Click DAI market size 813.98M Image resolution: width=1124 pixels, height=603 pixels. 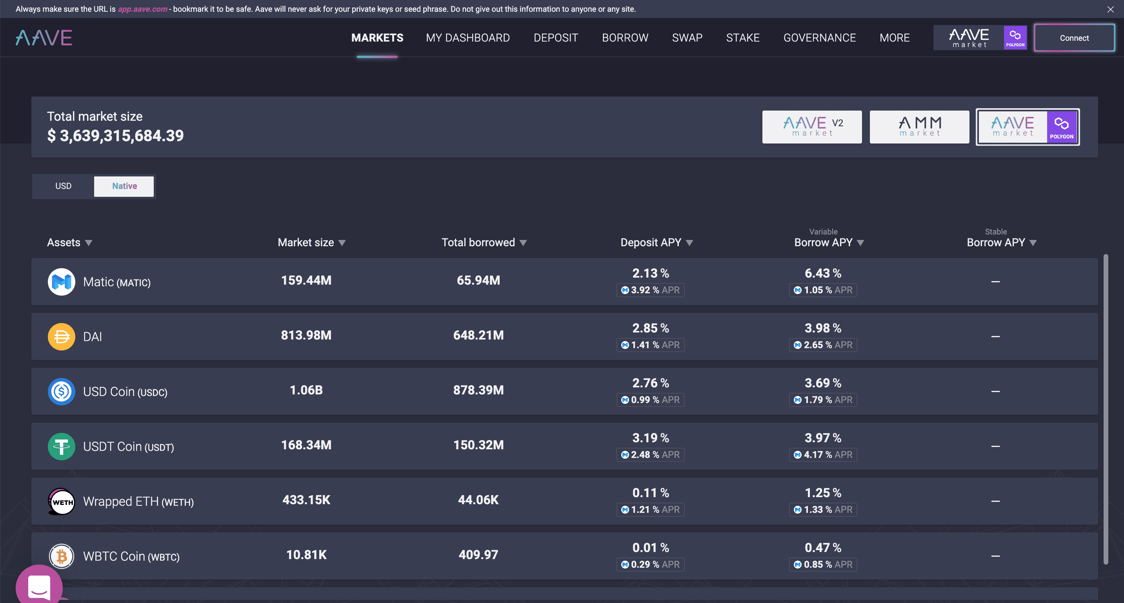(x=306, y=335)
